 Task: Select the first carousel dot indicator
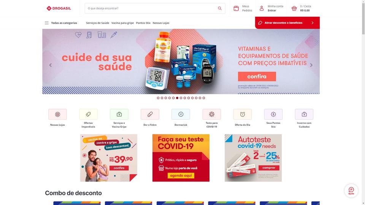158,98
